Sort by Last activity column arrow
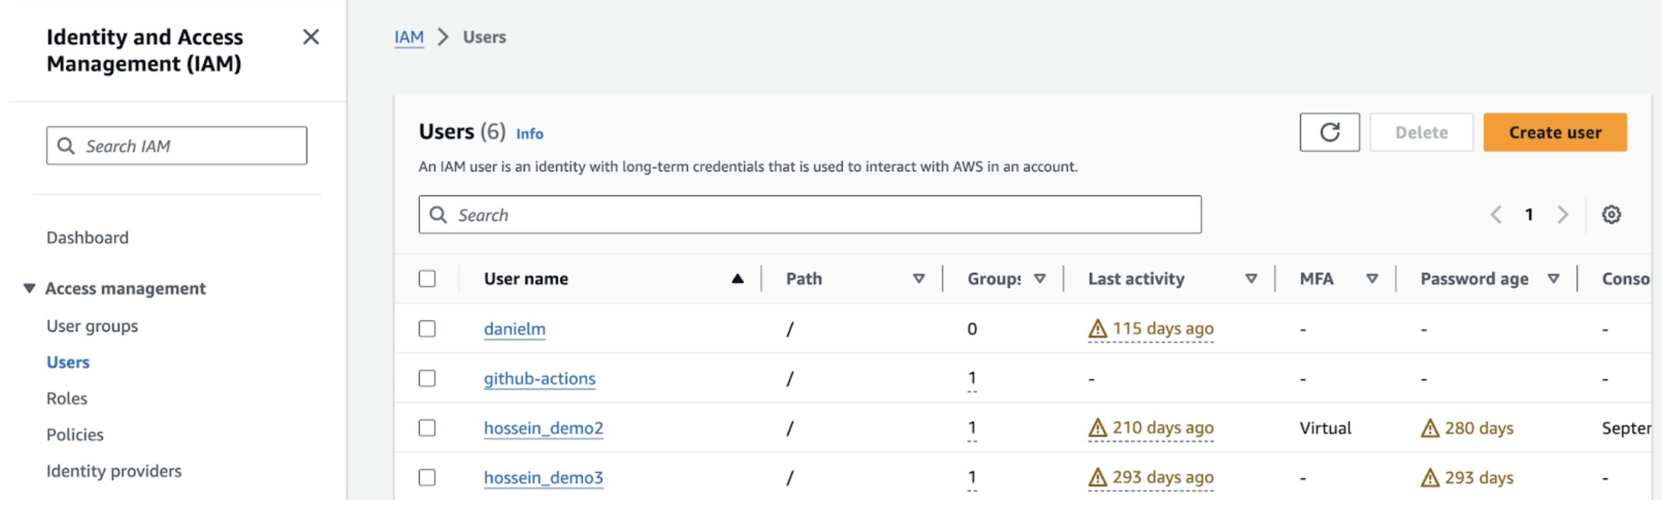The image size is (1663, 511). [1251, 279]
